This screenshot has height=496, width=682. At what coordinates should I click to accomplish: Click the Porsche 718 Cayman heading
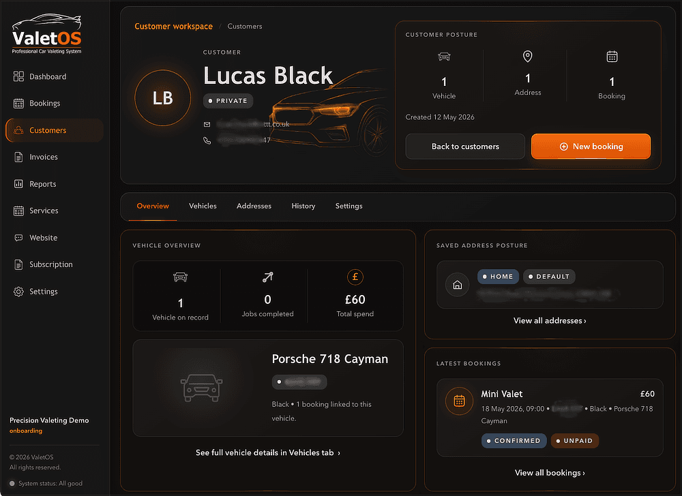tap(329, 359)
